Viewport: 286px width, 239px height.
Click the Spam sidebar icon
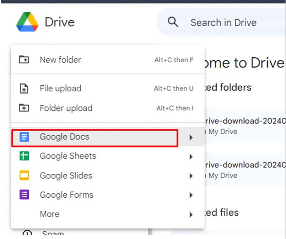(x=27, y=233)
